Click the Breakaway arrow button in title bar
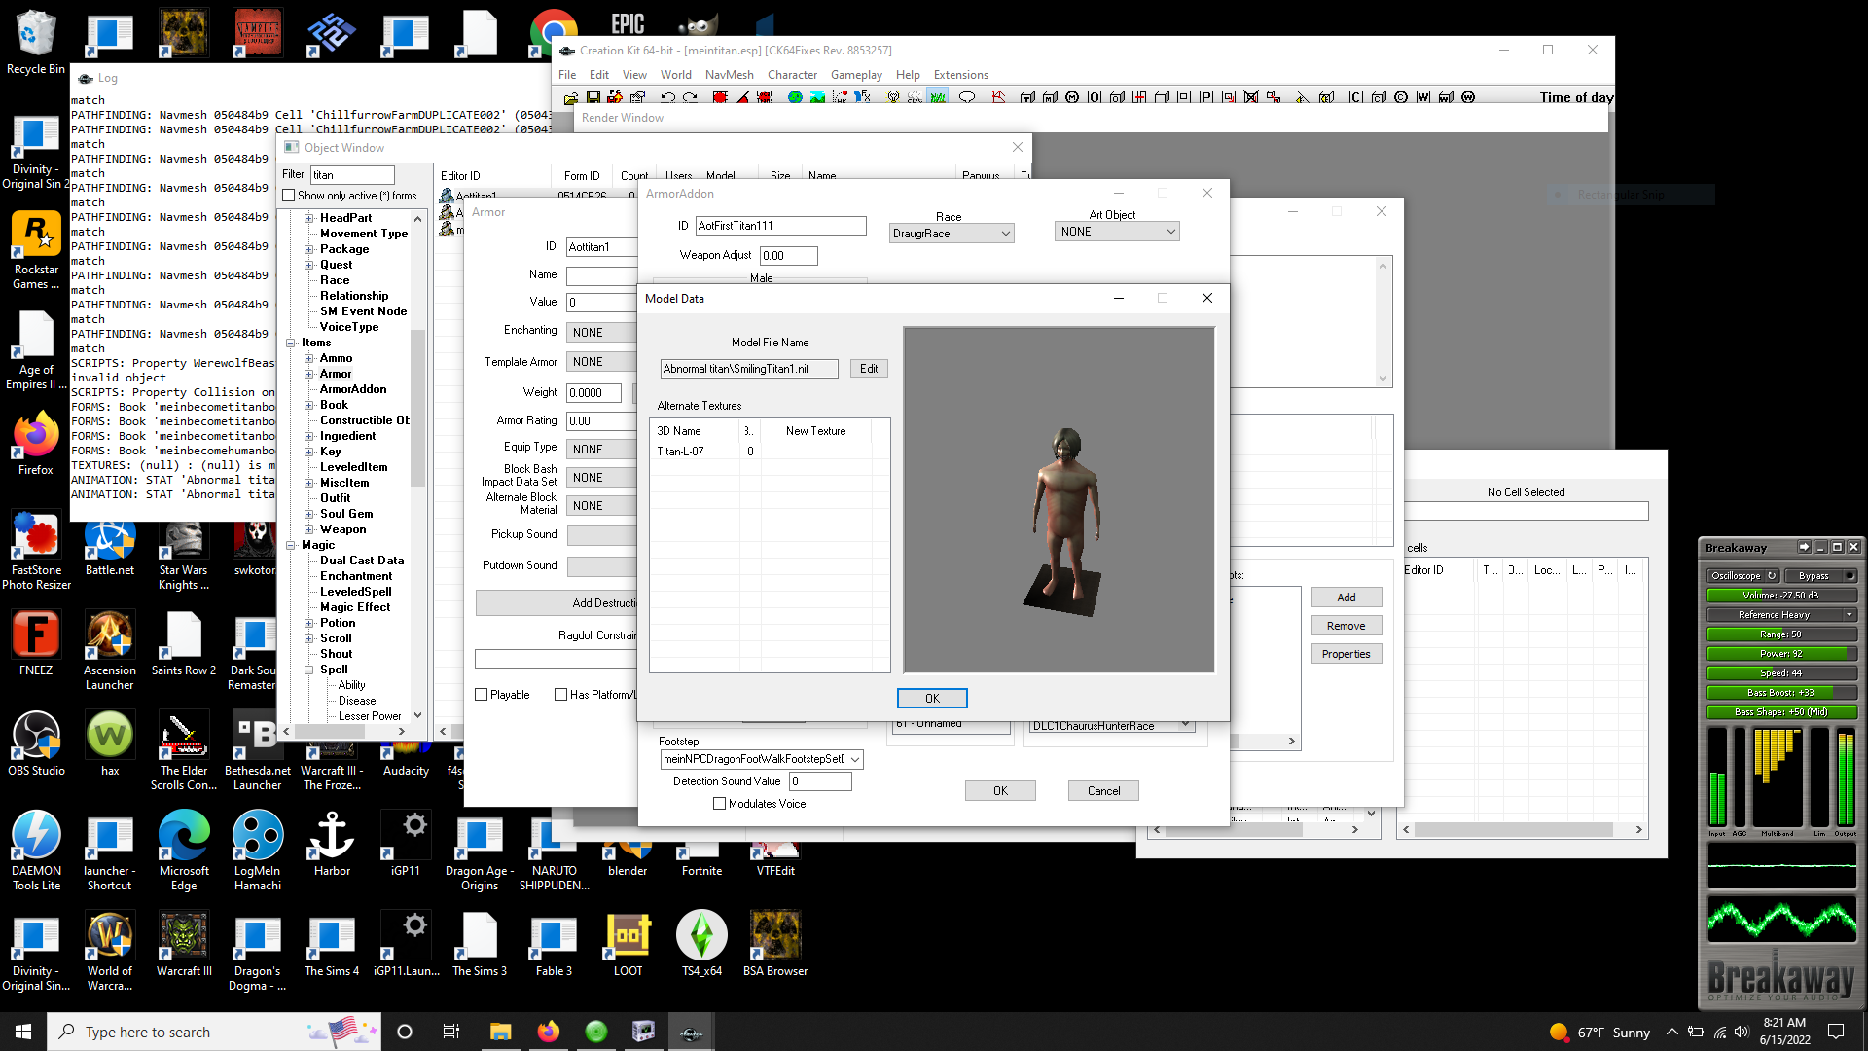1868x1051 pixels. (x=1804, y=547)
